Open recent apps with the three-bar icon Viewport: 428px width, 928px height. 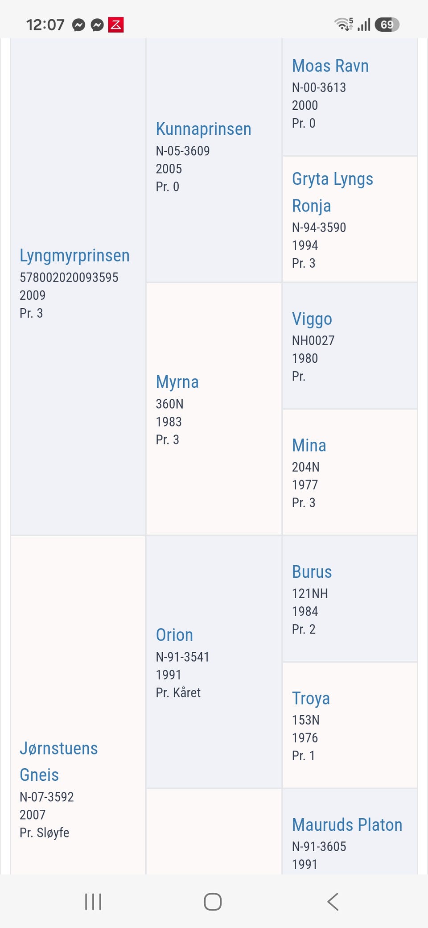point(93,902)
